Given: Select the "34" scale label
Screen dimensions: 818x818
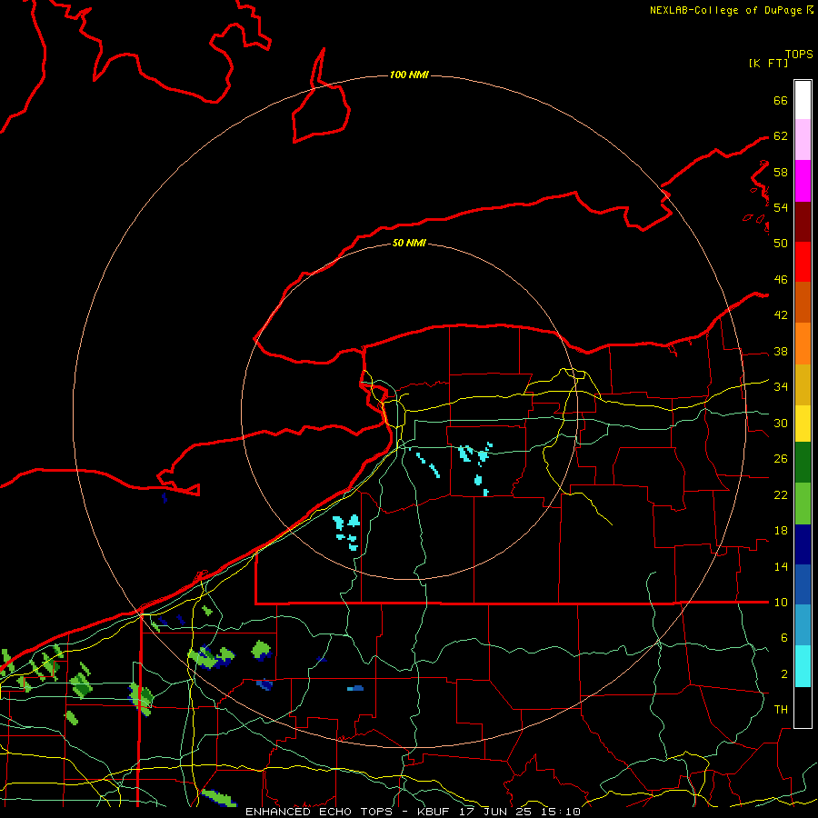Looking at the screenshot, I should click(x=781, y=387).
